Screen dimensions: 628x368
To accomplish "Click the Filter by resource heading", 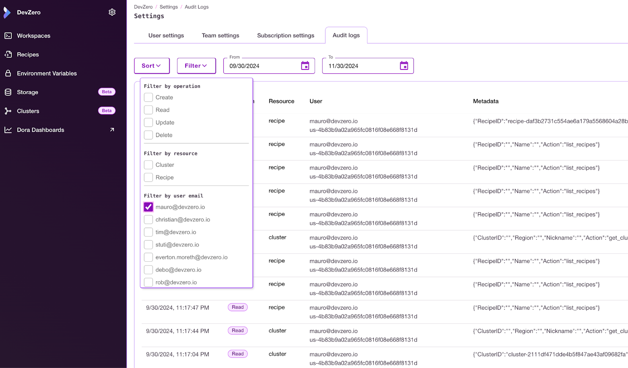I will click(171, 153).
